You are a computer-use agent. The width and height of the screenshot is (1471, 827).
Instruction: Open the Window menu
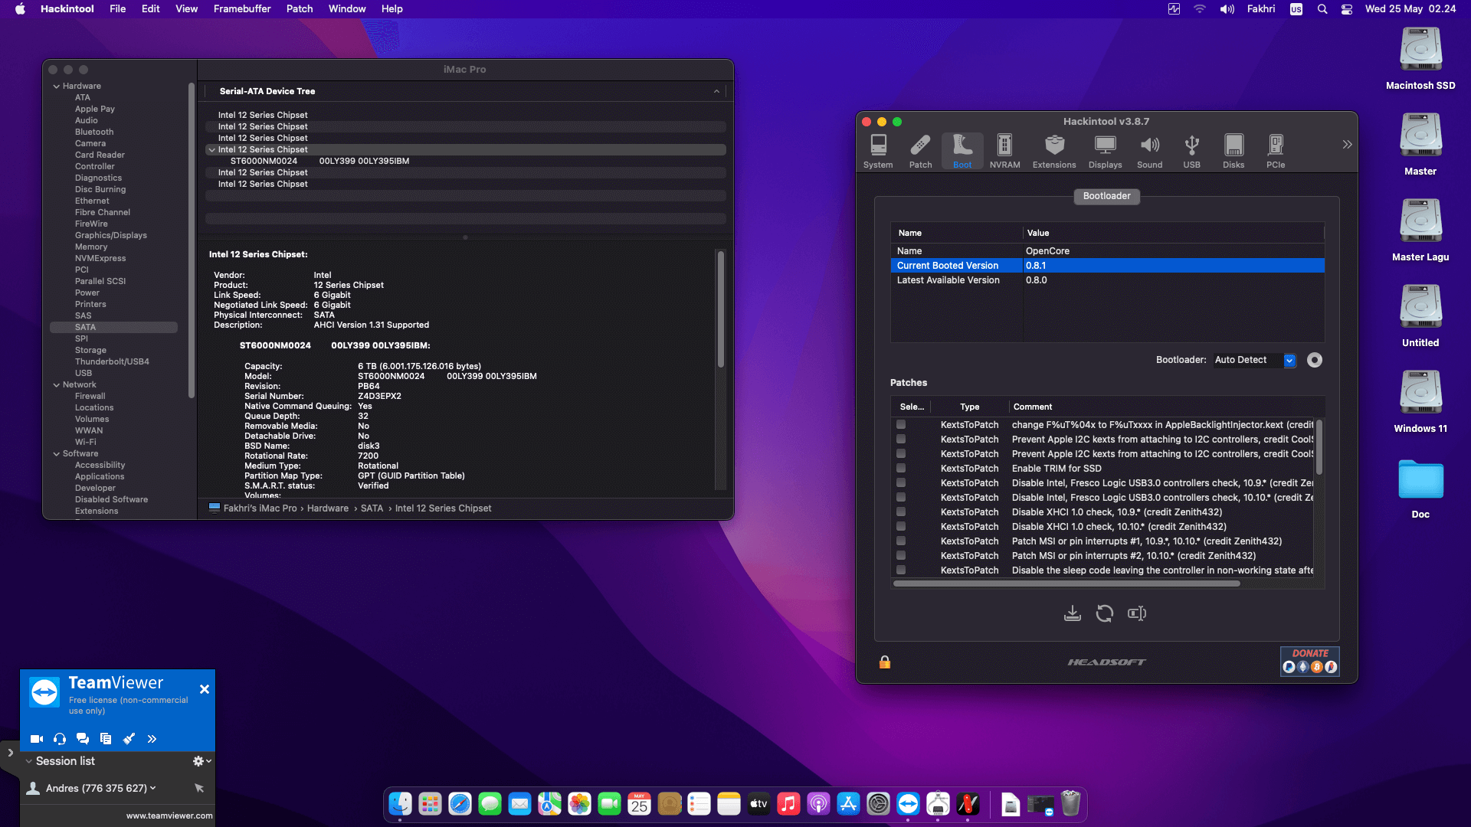347,9
